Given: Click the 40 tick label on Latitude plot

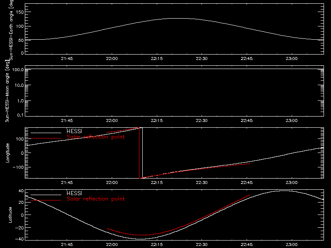Looking at the screenshot, I should (x=21, y=191).
